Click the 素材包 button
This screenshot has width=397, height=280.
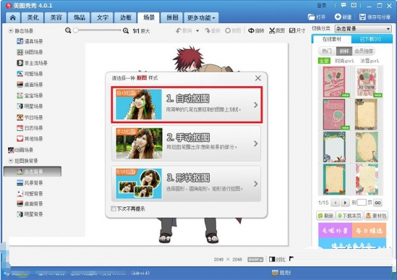click(376, 216)
